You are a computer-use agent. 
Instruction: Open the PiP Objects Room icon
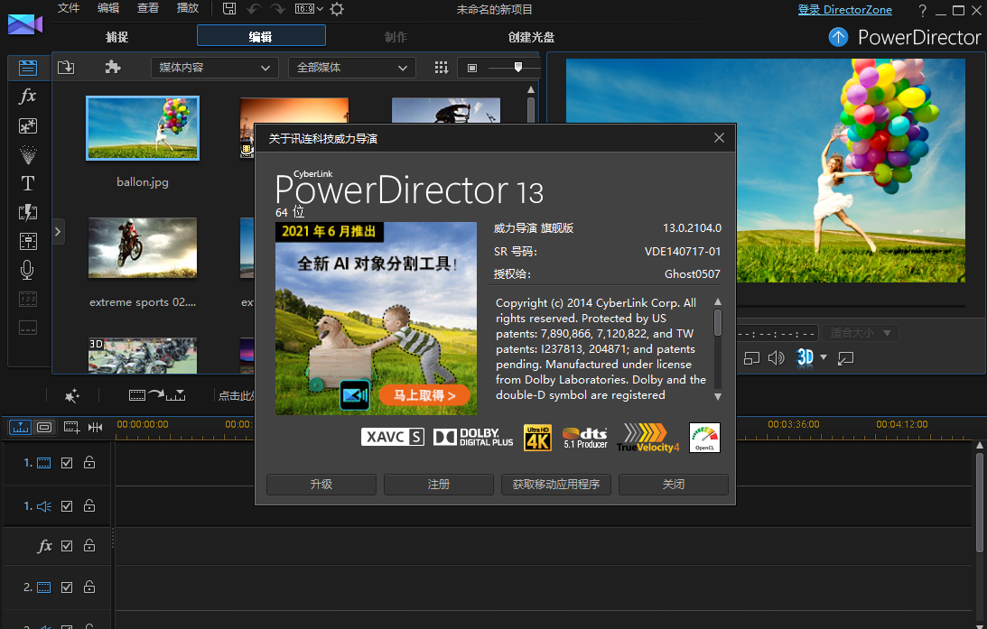(x=28, y=125)
